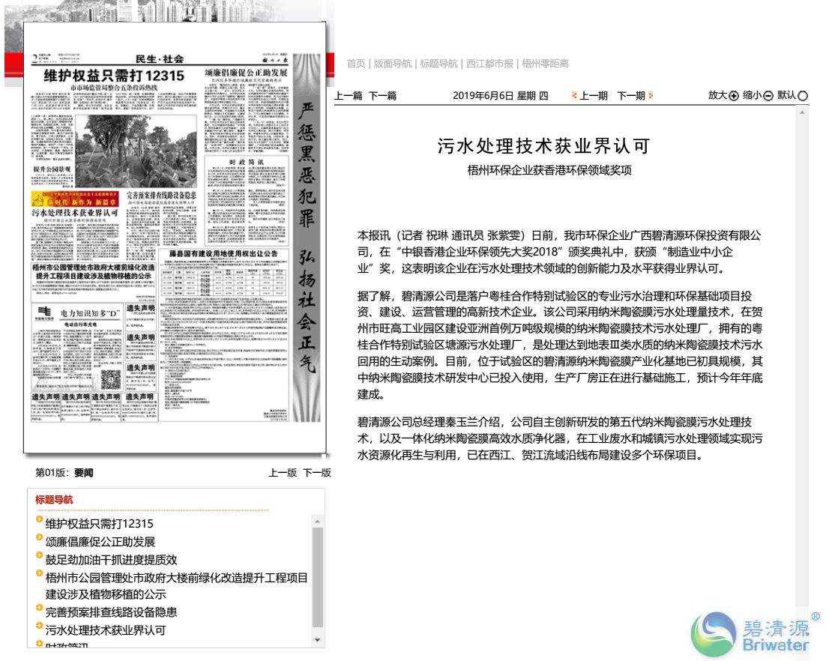Image resolution: width=829 pixels, height=661 pixels.
Task: Click 完善预案排查线路设备隐患 article on page image
Action: [x=161, y=227]
